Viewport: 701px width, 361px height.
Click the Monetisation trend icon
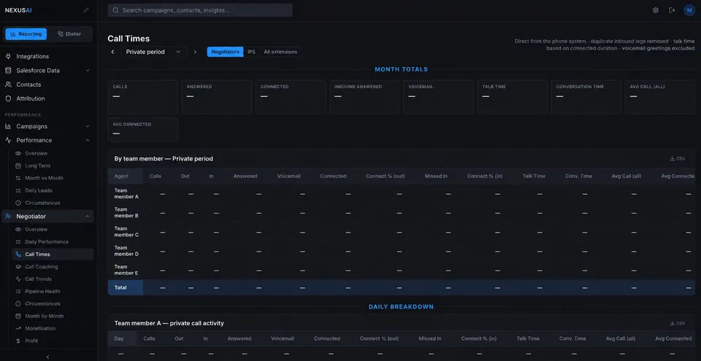click(18, 328)
